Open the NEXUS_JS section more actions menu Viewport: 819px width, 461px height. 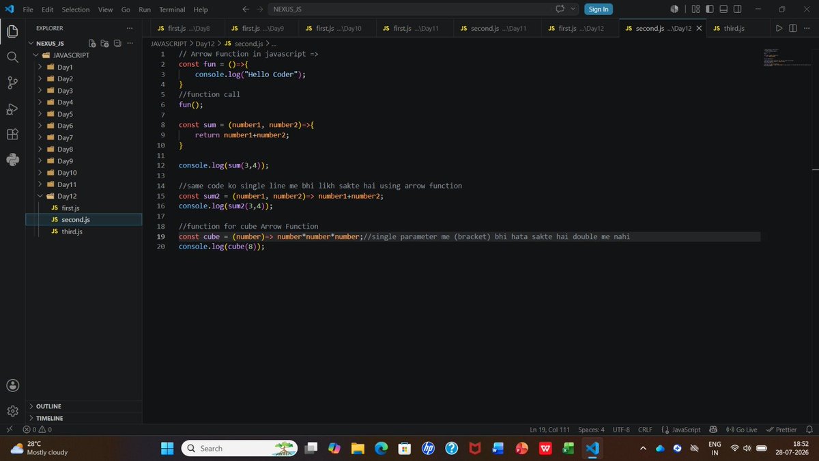[130, 43]
